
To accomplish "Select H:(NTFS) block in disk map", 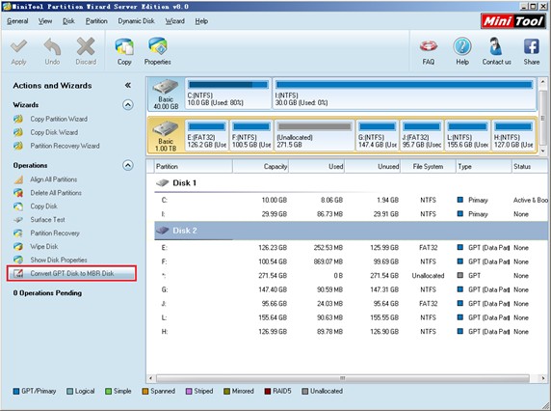I will (513, 135).
